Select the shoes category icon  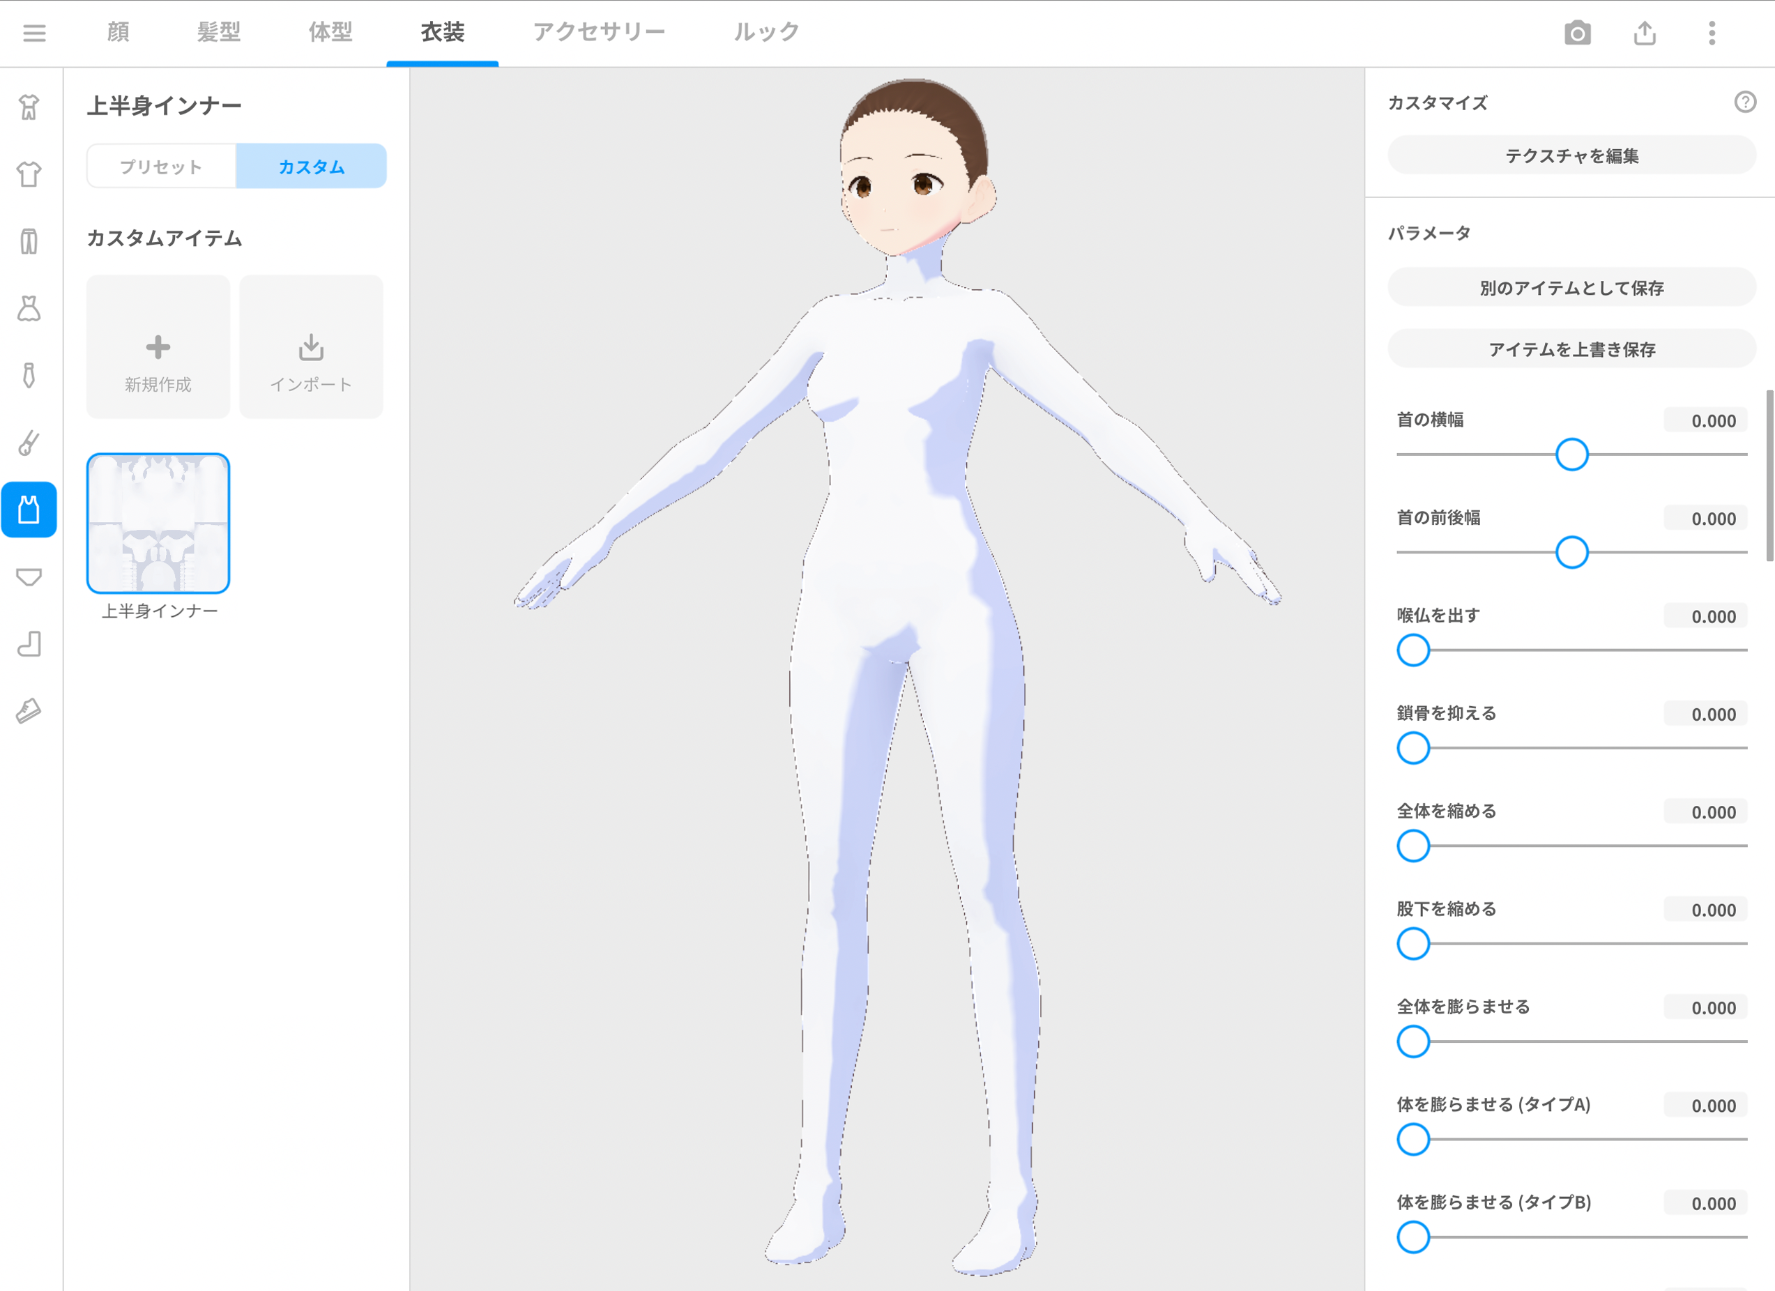(x=29, y=710)
